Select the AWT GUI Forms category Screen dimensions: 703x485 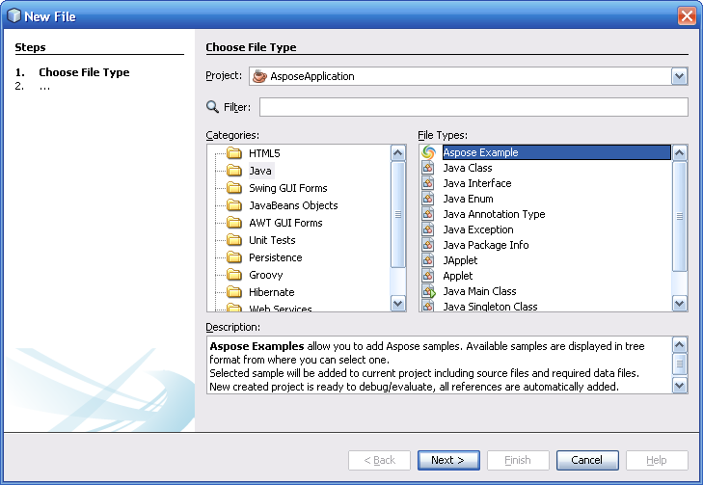point(285,223)
